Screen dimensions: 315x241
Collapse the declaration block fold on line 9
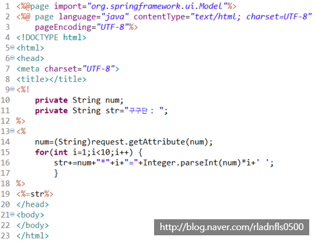coord(12,89)
